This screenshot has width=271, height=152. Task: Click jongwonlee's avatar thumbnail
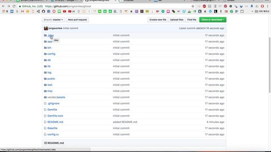(x=46, y=28)
